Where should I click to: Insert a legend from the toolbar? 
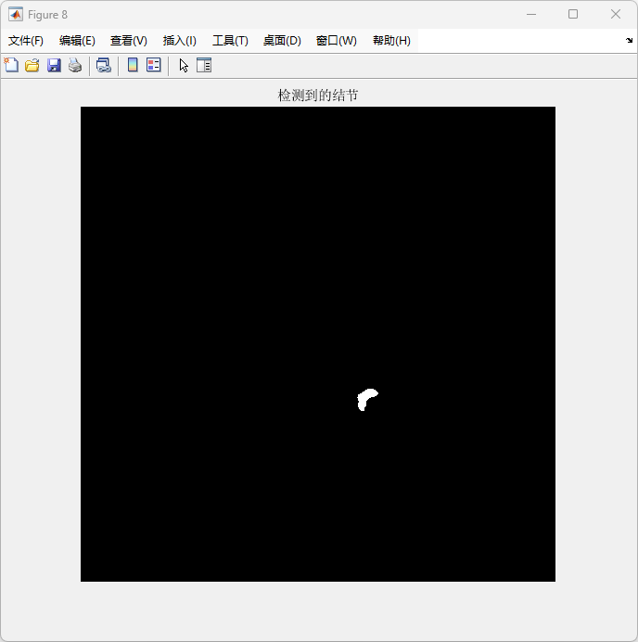pos(154,65)
